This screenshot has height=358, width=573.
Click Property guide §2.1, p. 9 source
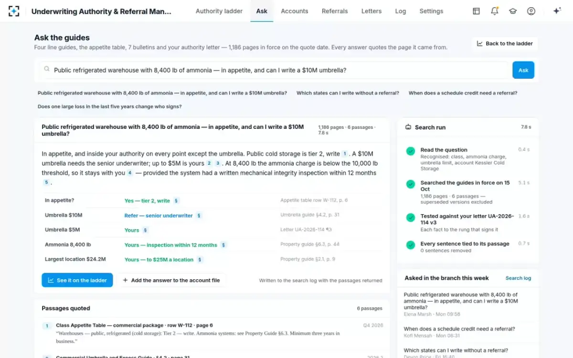(308, 259)
